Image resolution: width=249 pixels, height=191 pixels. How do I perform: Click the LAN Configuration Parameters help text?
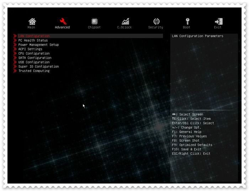[x=197, y=36]
